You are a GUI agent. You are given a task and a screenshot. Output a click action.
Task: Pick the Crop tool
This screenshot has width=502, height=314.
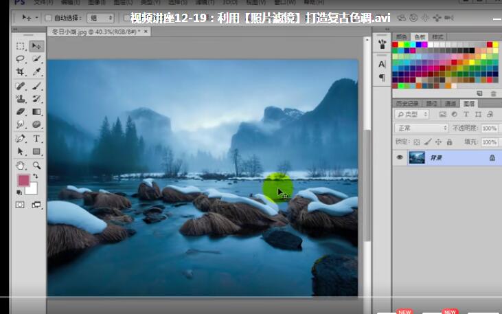point(21,72)
